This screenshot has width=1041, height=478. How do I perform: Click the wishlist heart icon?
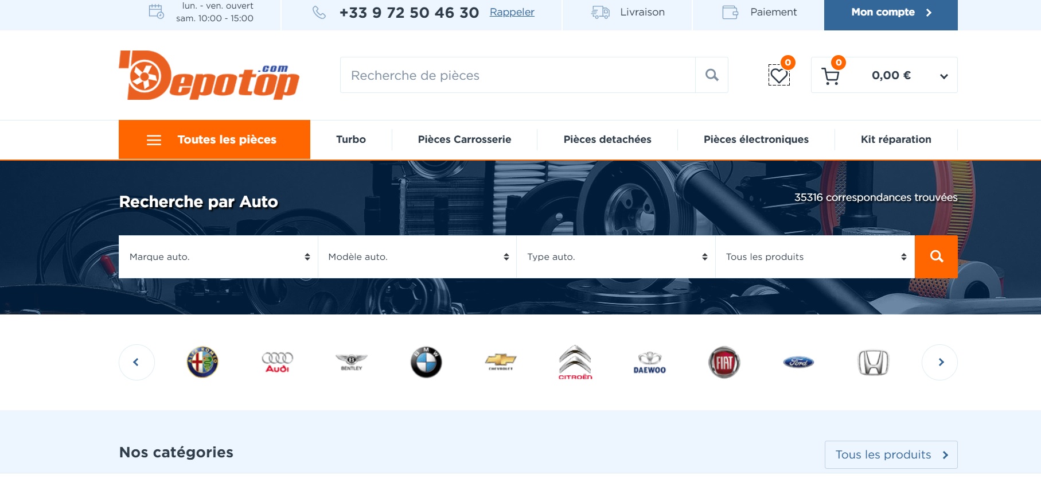click(x=778, y=75)
